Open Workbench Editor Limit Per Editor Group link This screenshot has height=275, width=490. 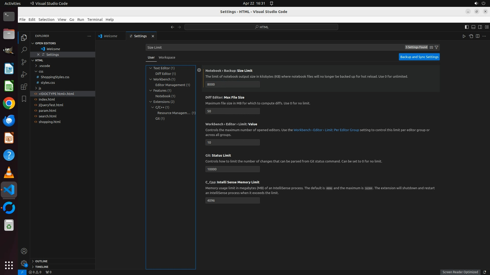[x=326, y=130]
